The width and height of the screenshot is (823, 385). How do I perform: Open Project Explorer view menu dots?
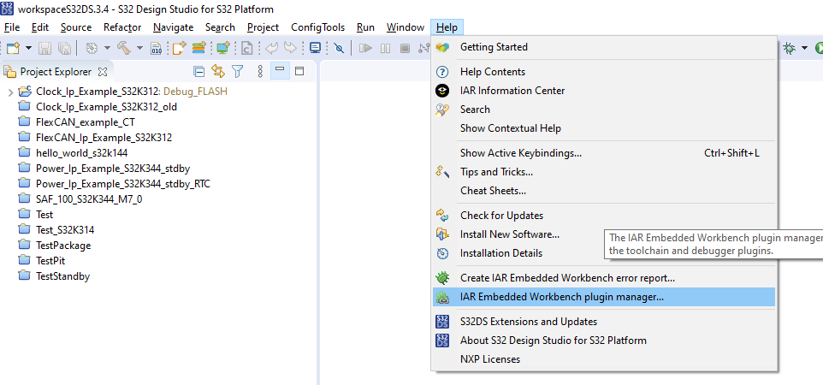pyautogui.click(x=259, y=71)
